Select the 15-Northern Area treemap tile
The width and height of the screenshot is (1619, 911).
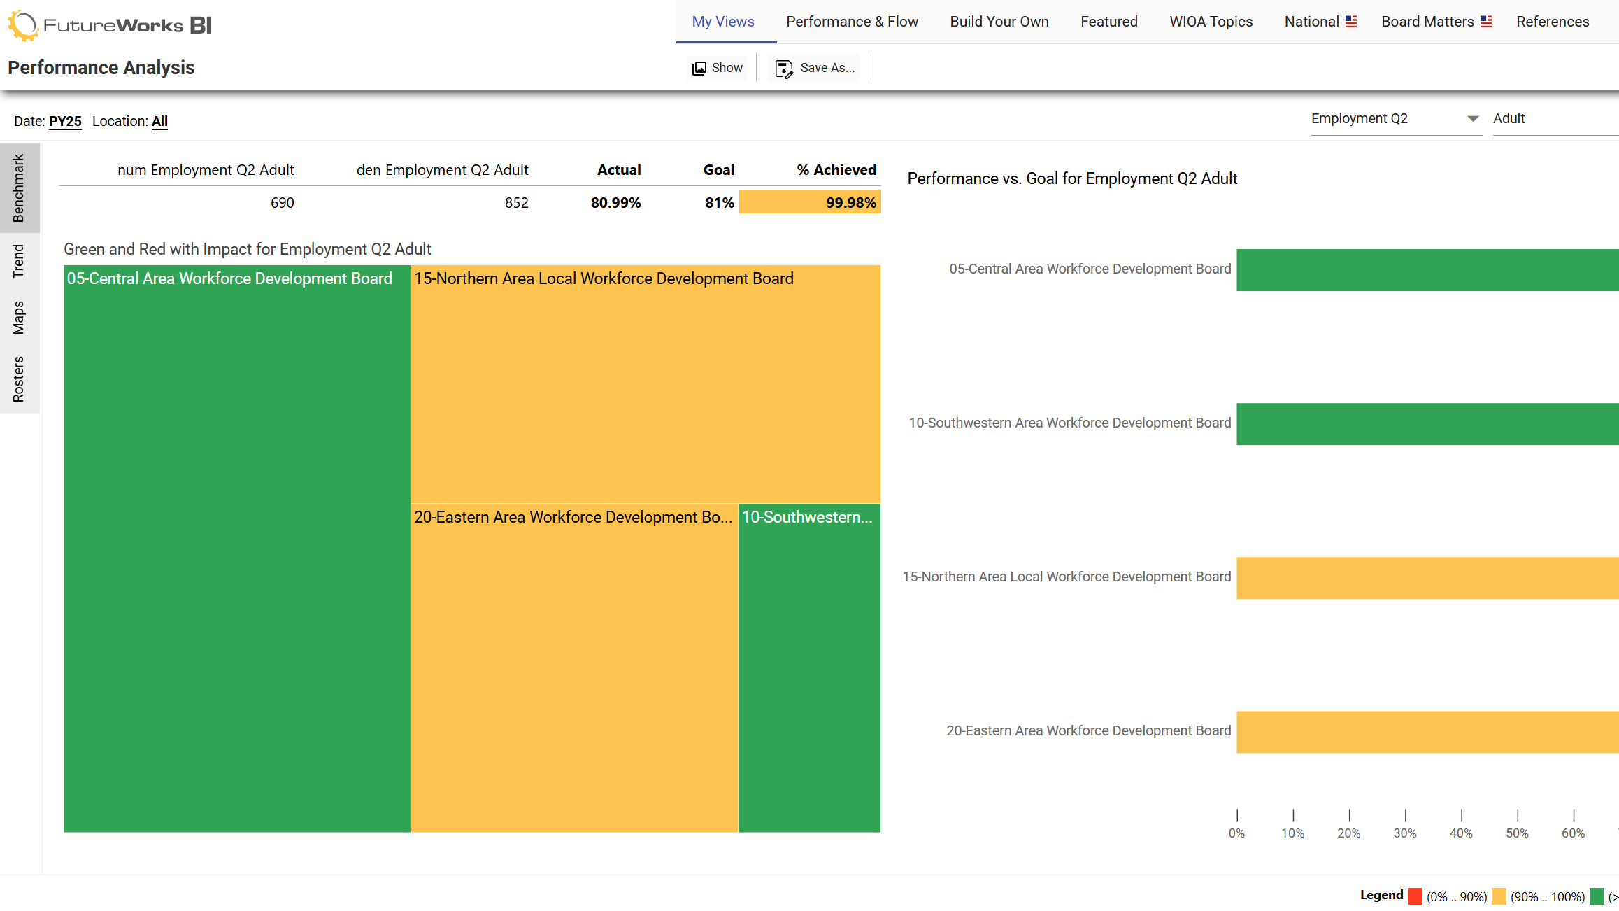(x=646, y=384)
